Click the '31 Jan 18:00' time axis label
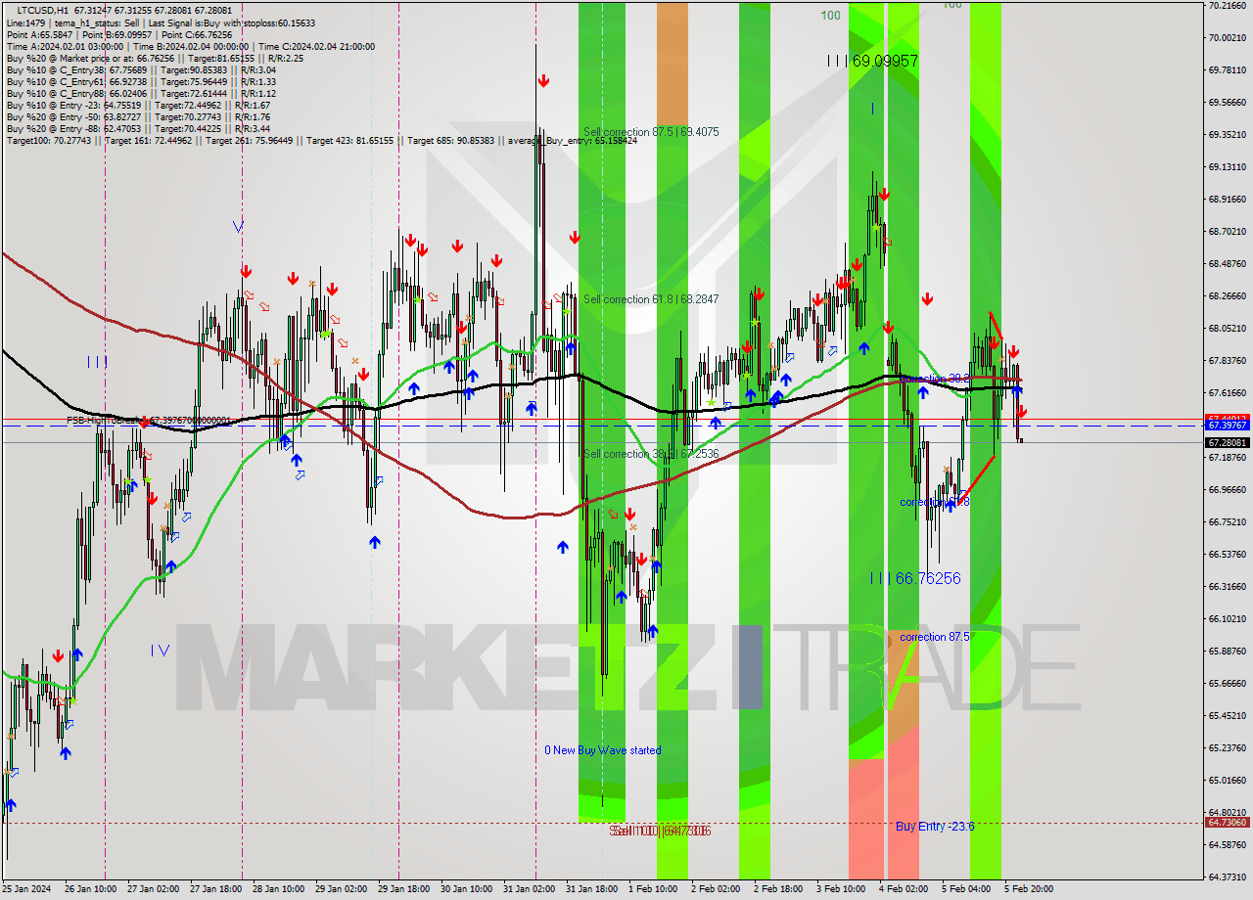The width and height of the screenshot is (1253, 900). tap(591, 889)
